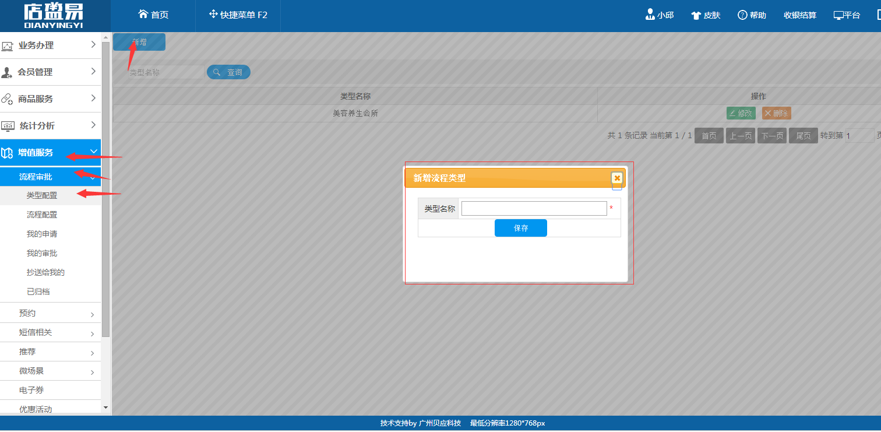This screenshot has width=881, height=432.
Task: Expand the 推荐 submenu
Action: [x=50, y=352]
